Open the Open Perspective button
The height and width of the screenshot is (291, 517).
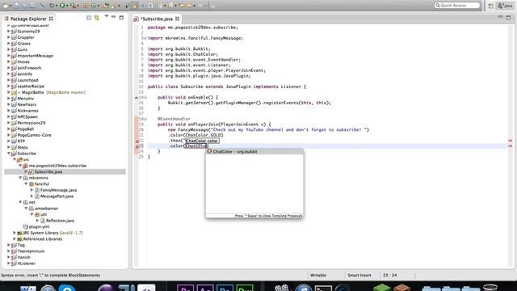[x=491, y=6]
